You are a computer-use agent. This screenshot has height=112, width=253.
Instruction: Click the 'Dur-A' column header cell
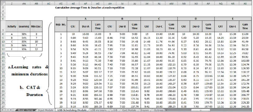pyautogui.click(x=85, y=26)
